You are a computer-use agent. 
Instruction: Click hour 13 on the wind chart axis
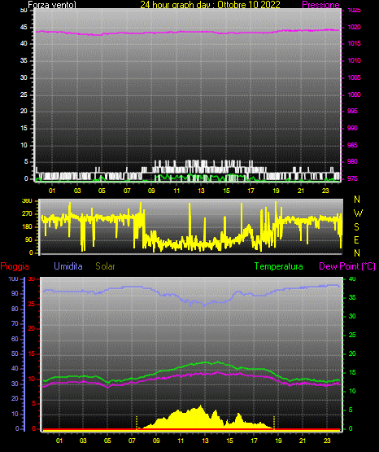201,191
